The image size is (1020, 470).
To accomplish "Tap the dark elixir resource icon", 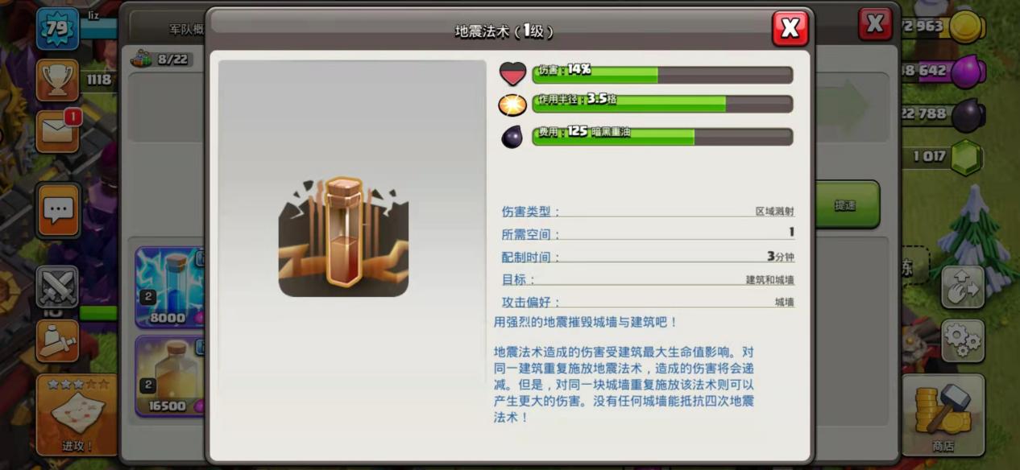I will pyautogui.click(x=968, y=115).
